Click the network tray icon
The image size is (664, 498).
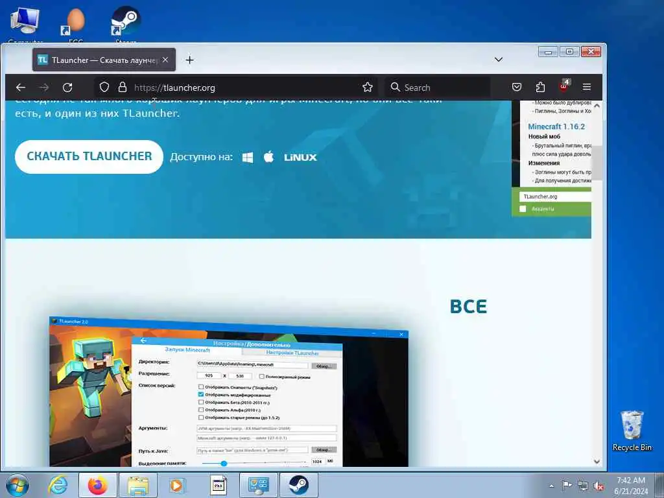coord(583,486)
